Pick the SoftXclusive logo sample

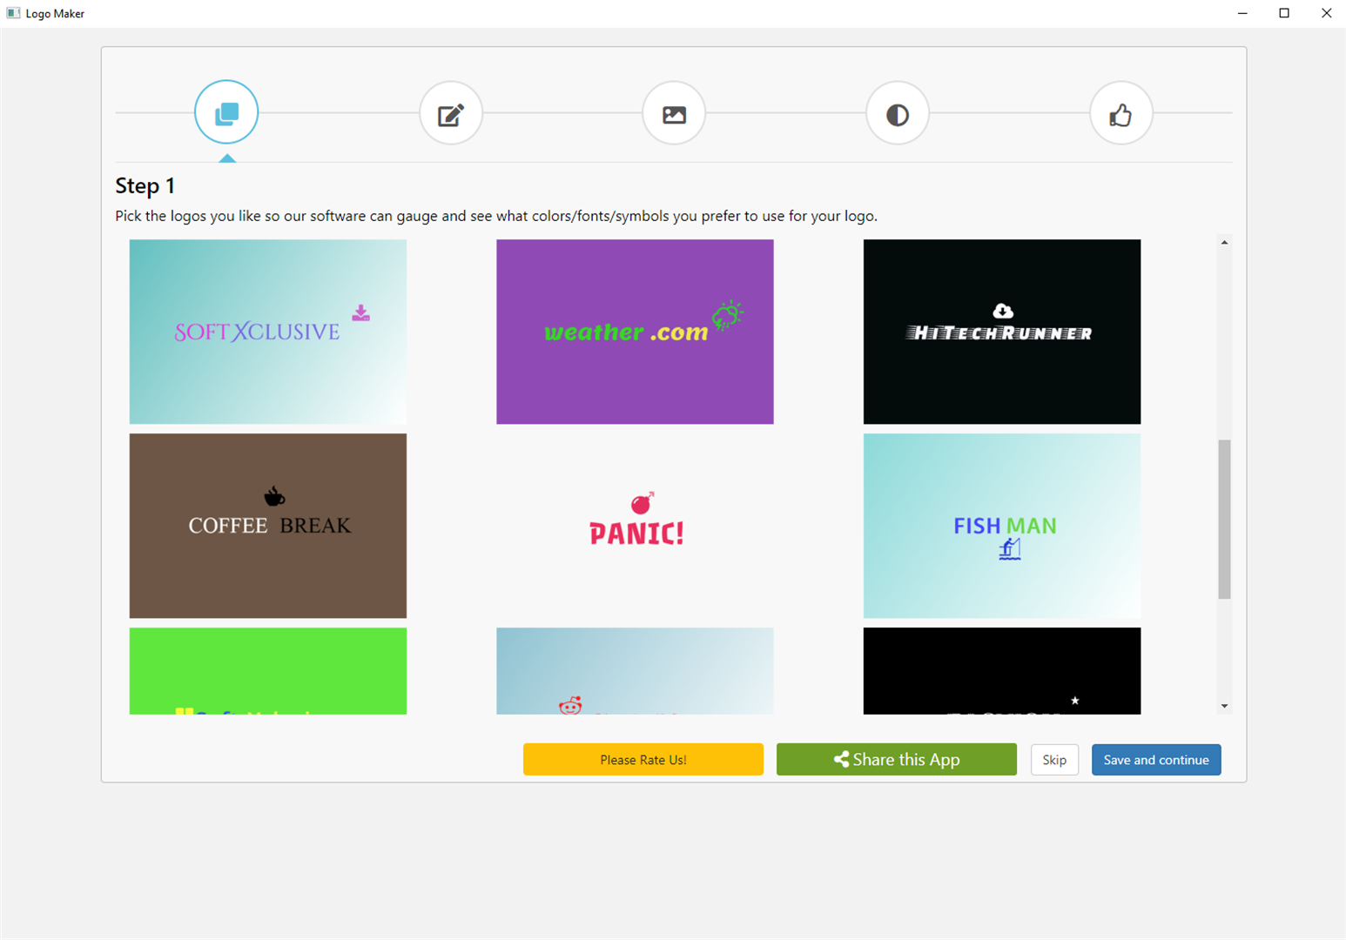[x=268, y=332]
